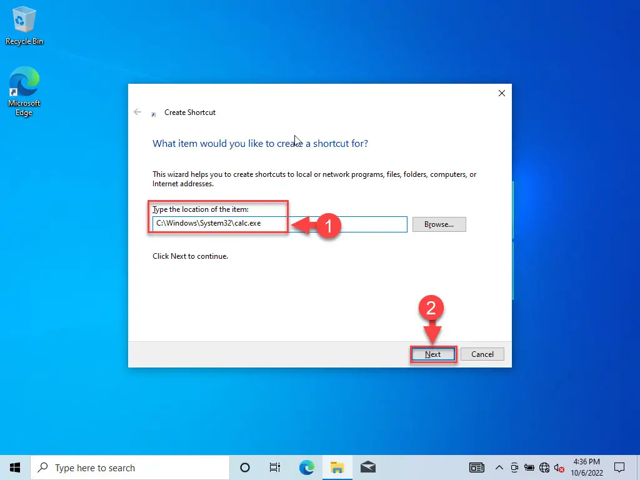
Task: Open the Recycle Bin desktop icon
Action: tap(24, 26)
